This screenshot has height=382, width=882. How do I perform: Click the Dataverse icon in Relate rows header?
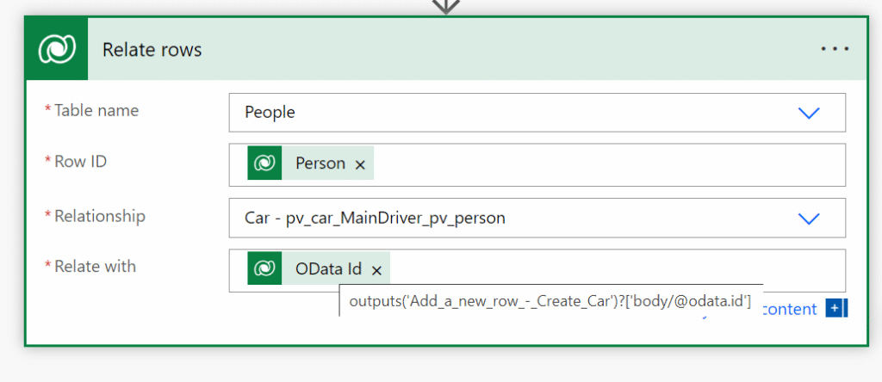point(57,49)
